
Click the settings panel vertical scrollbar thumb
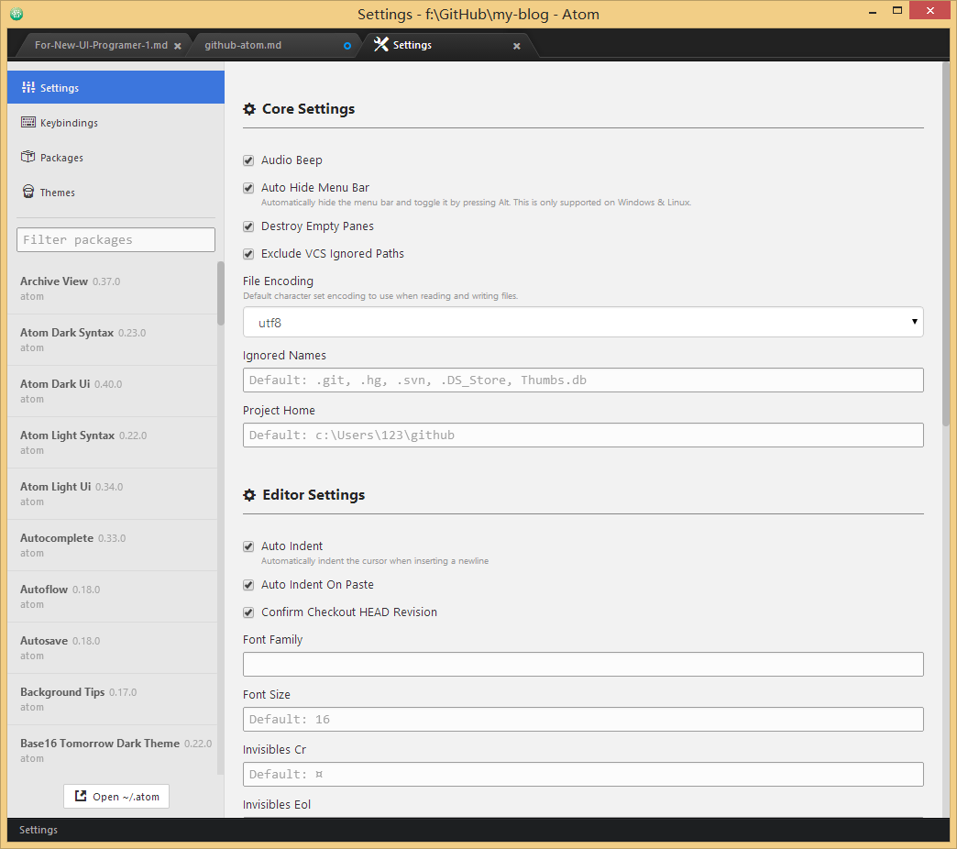945,243
